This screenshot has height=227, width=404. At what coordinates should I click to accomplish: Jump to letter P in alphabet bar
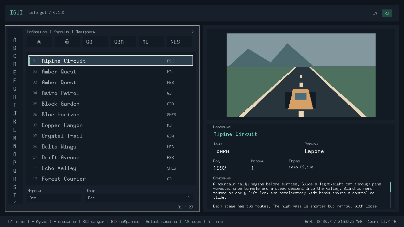tap(15, 163)
